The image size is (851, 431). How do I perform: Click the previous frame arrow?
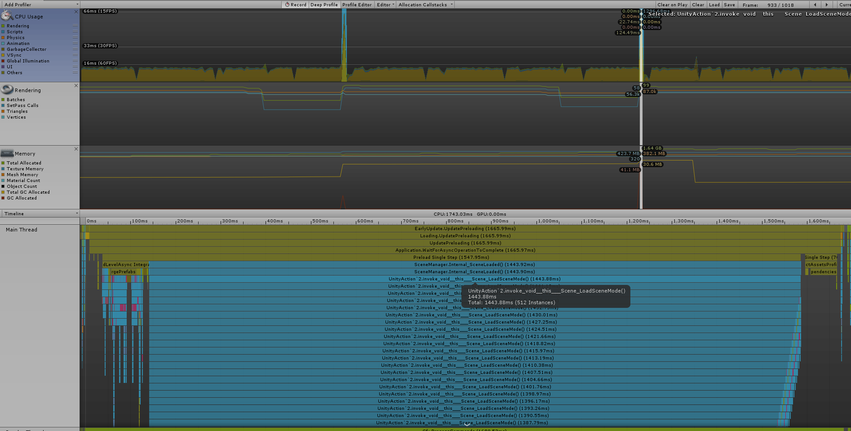click(815, 4)
